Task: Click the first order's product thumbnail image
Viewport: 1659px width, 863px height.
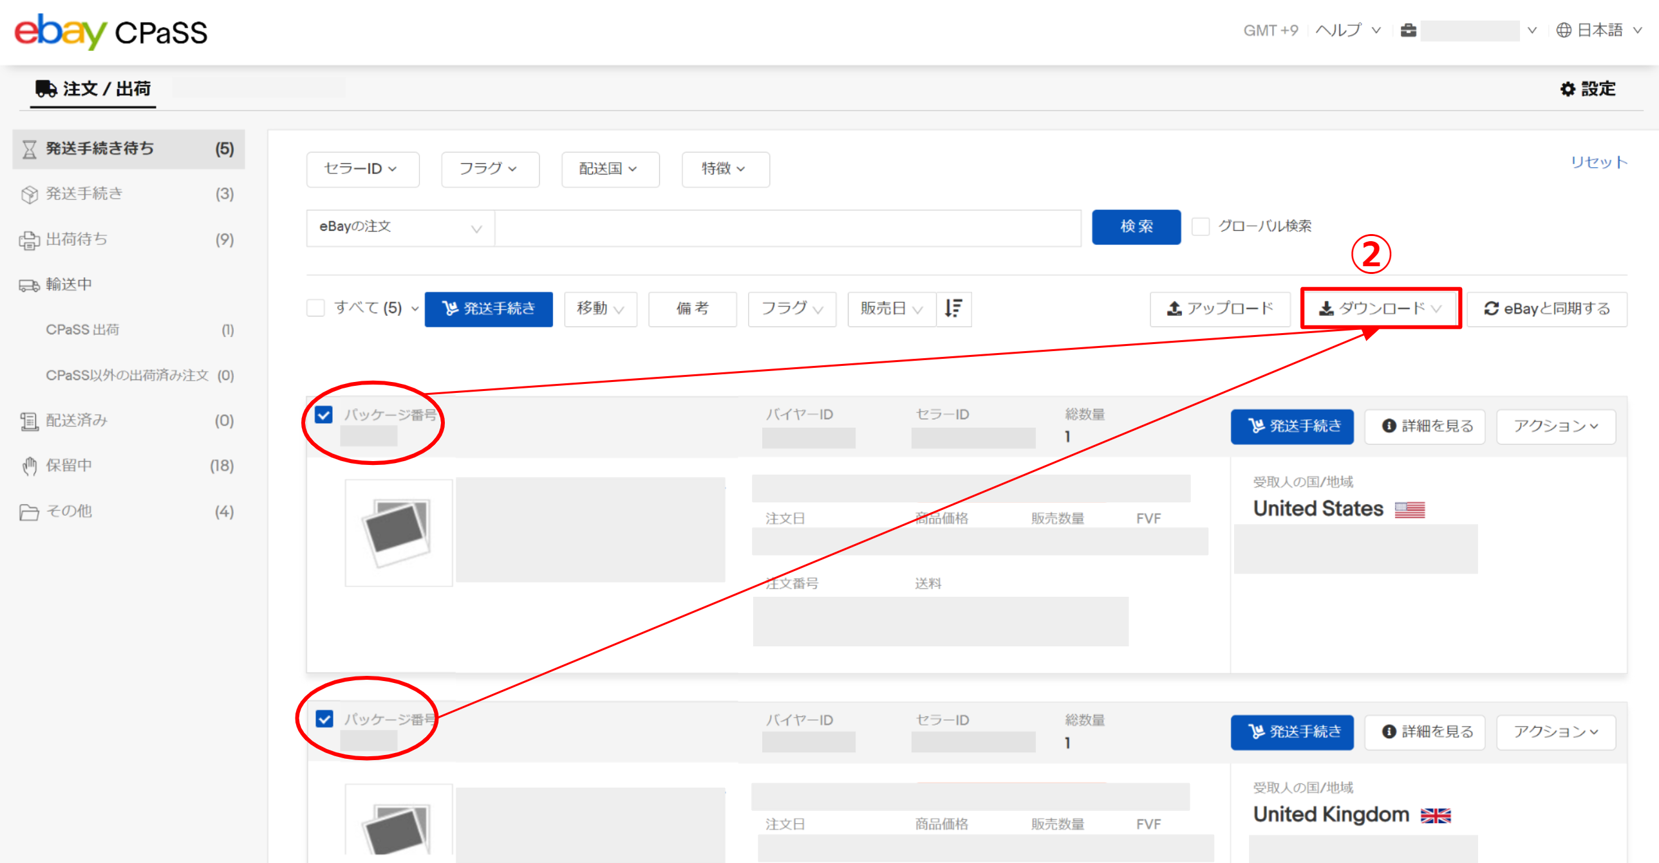Action: point(398,532)
